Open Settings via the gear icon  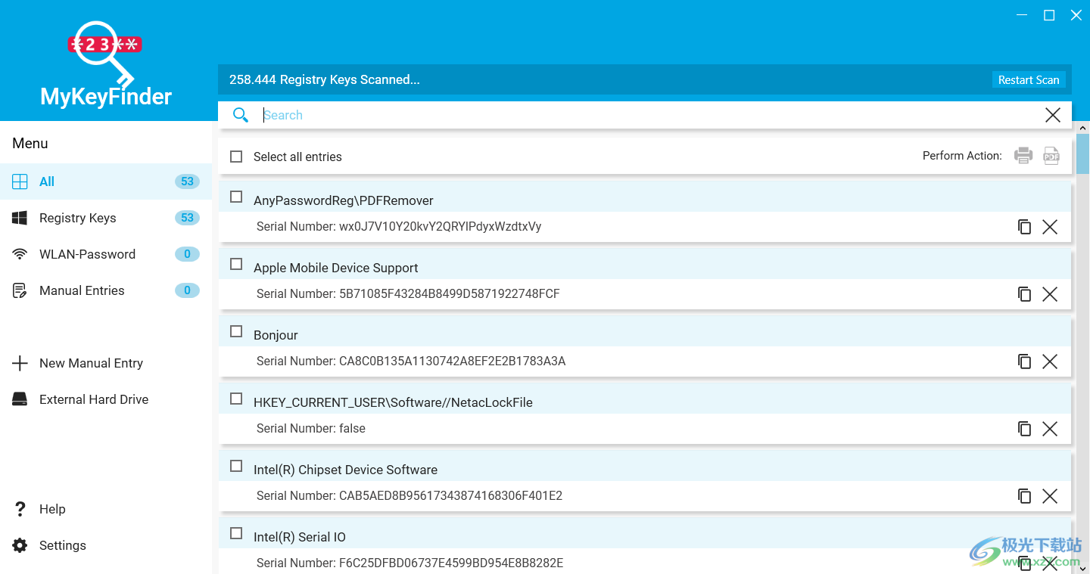point(20,545)
